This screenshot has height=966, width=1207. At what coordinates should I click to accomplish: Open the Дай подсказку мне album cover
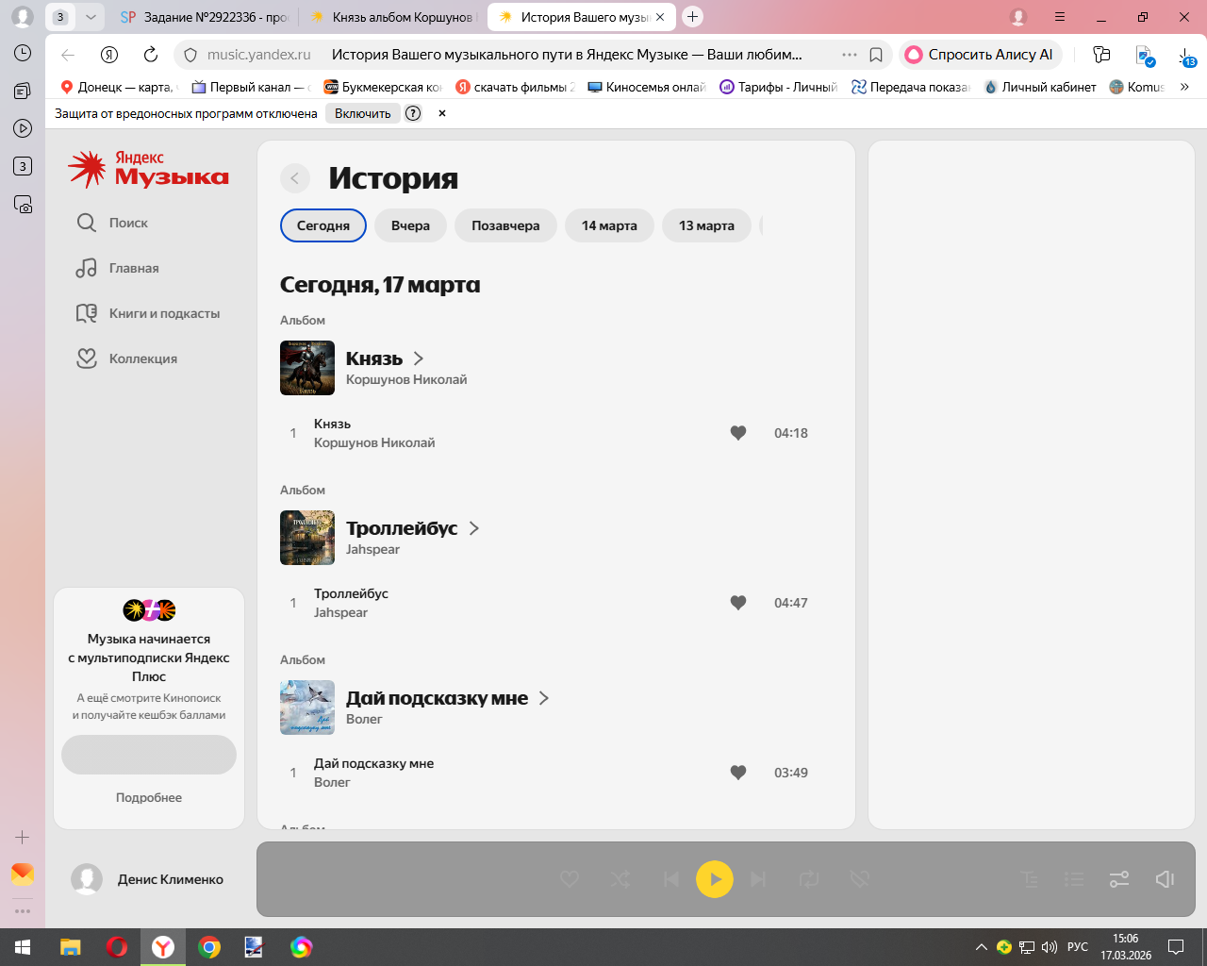[x=307, y=708]
